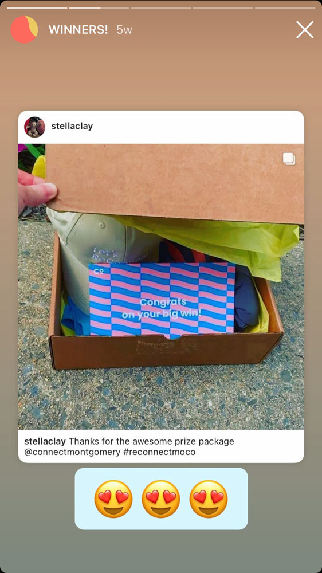Image resolution: width=322 pixels, height=573 pixels.
Task: Tap the middle heart-eyes emoji
Action: tap(161, 499)
